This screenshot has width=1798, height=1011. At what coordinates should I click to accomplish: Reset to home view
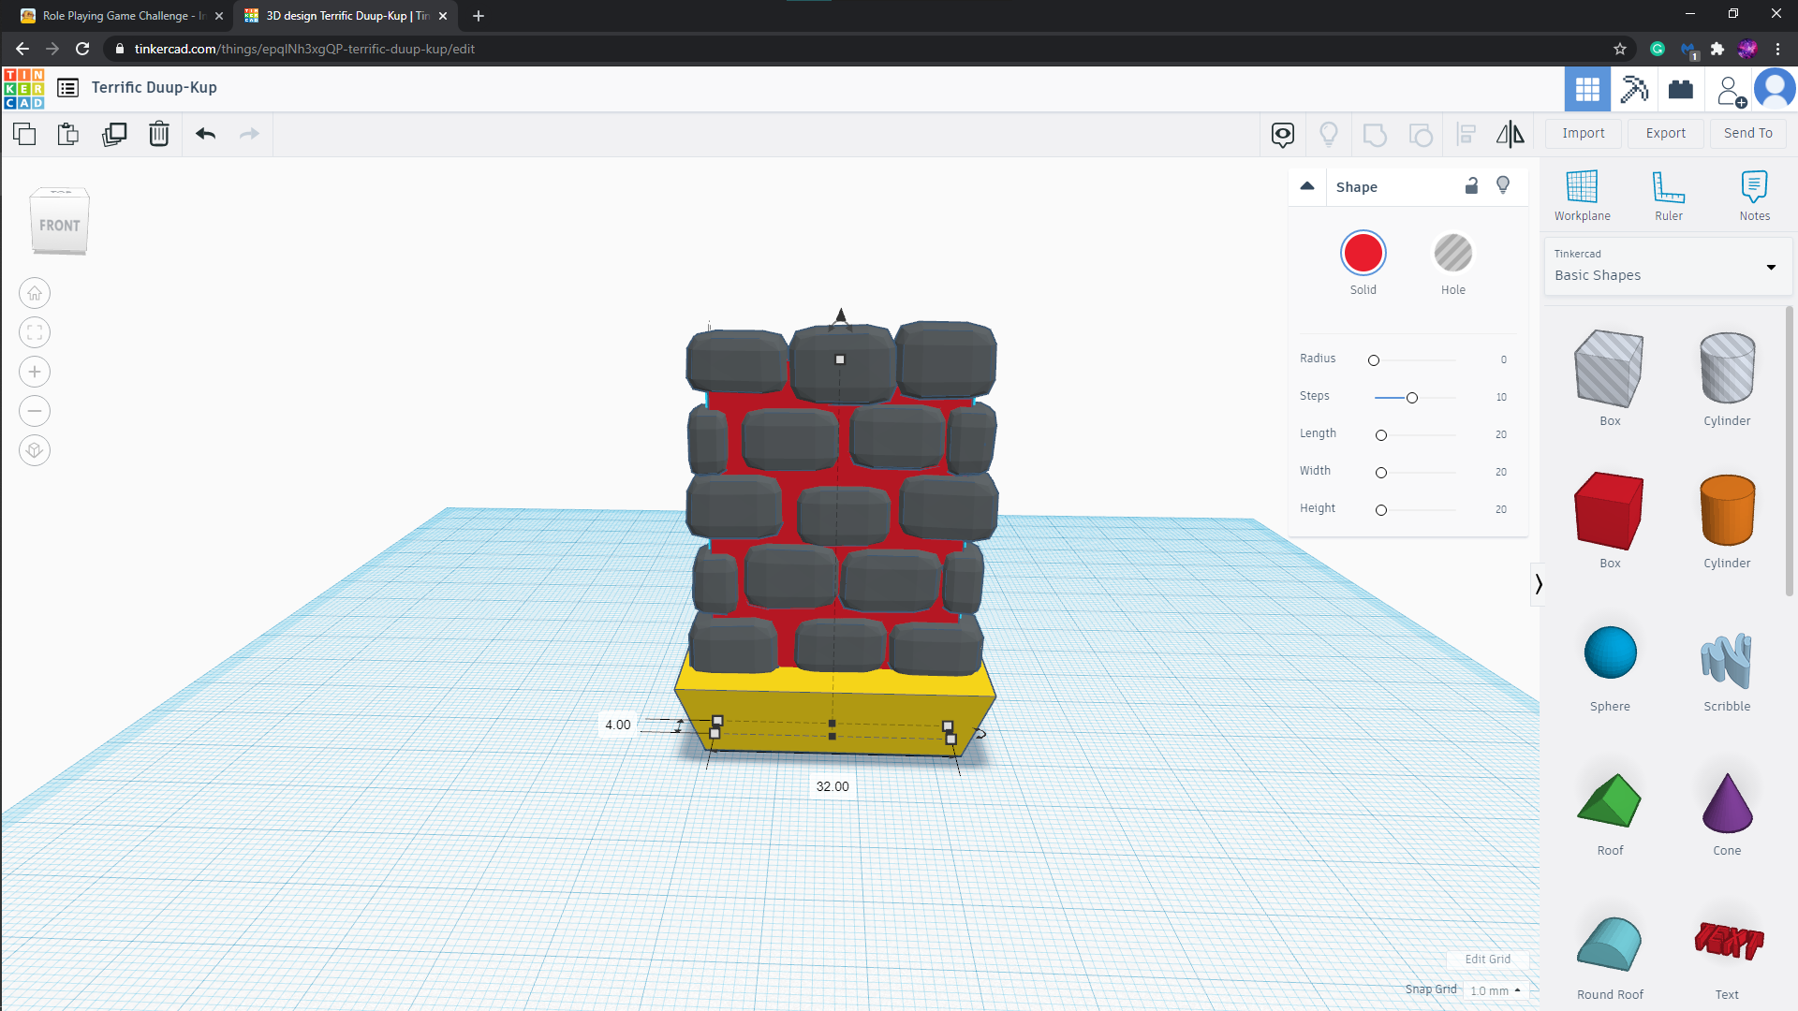point(35,293)
